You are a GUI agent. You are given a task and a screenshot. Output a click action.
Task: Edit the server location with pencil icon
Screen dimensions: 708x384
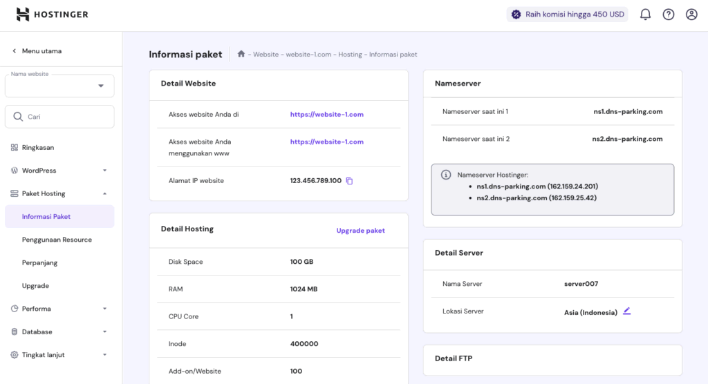[x=626, y=311]
